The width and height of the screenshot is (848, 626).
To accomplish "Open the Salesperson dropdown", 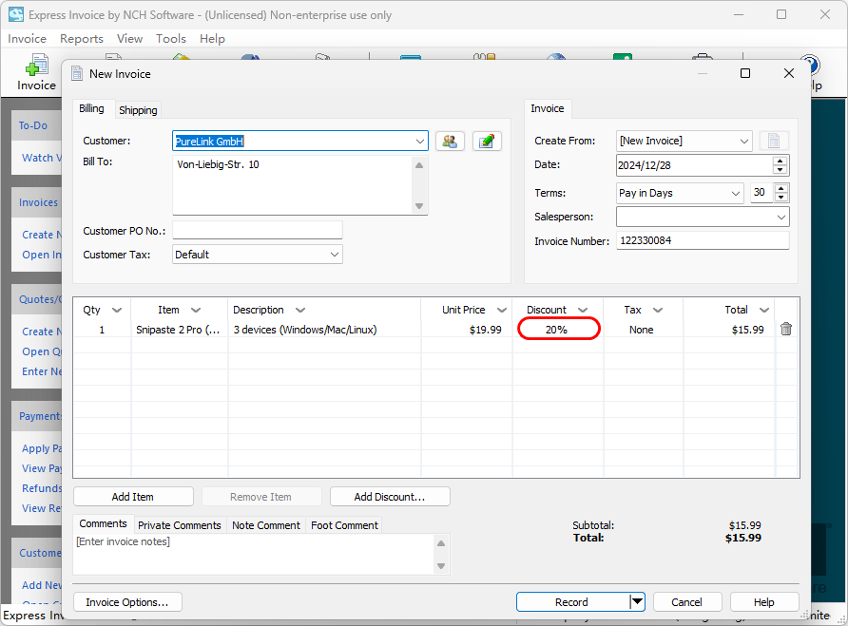I will click(x=781, y=218).
